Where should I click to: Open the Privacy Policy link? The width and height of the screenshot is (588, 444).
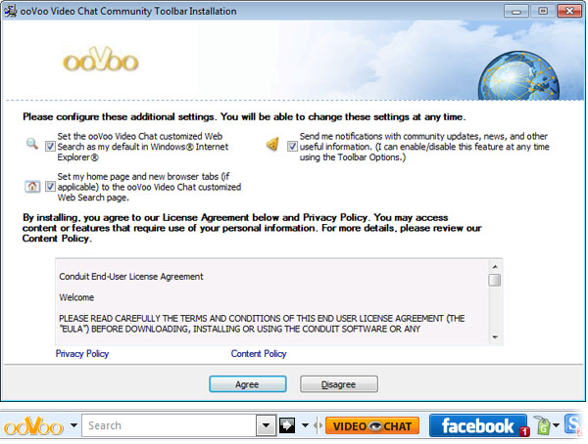click(x=82, y=354)
